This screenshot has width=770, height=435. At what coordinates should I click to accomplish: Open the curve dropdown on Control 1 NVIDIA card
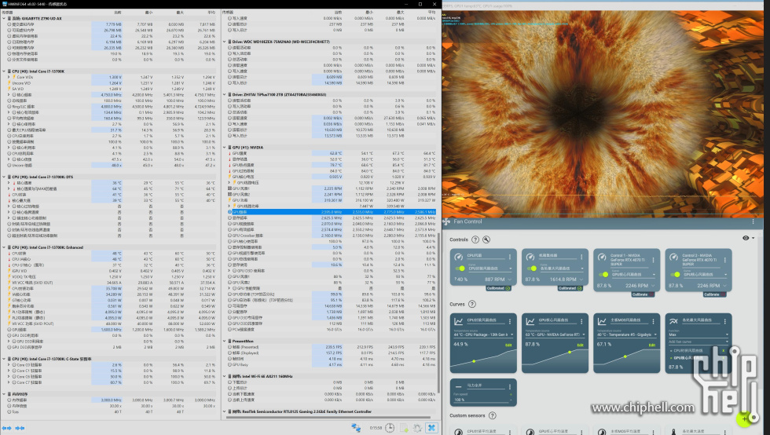(633, 275)
